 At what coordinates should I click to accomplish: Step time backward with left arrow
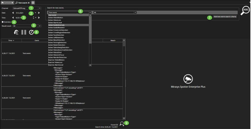tap(13, 18)
